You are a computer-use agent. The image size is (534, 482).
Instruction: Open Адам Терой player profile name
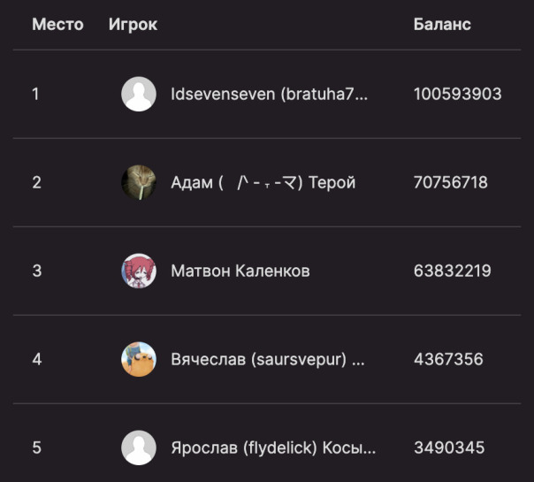(263, 182)
